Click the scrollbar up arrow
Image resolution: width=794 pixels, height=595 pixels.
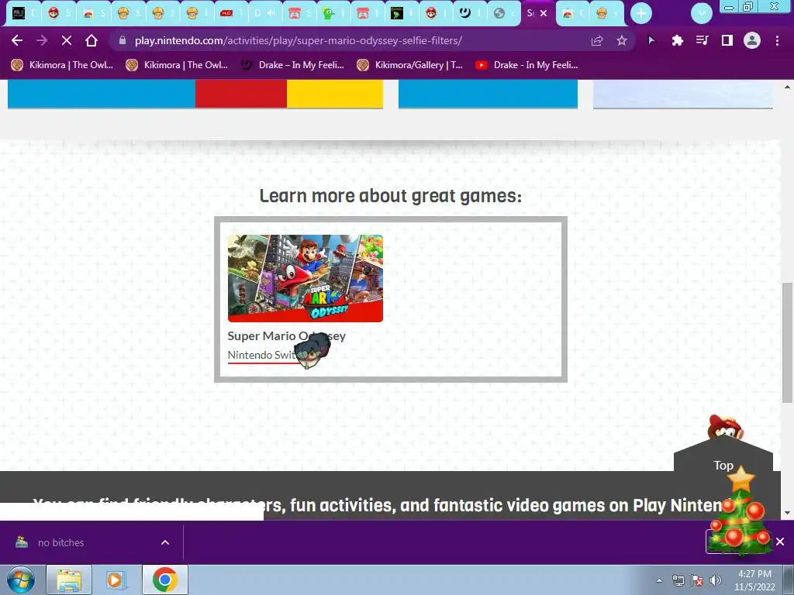[x=787, y=87]
